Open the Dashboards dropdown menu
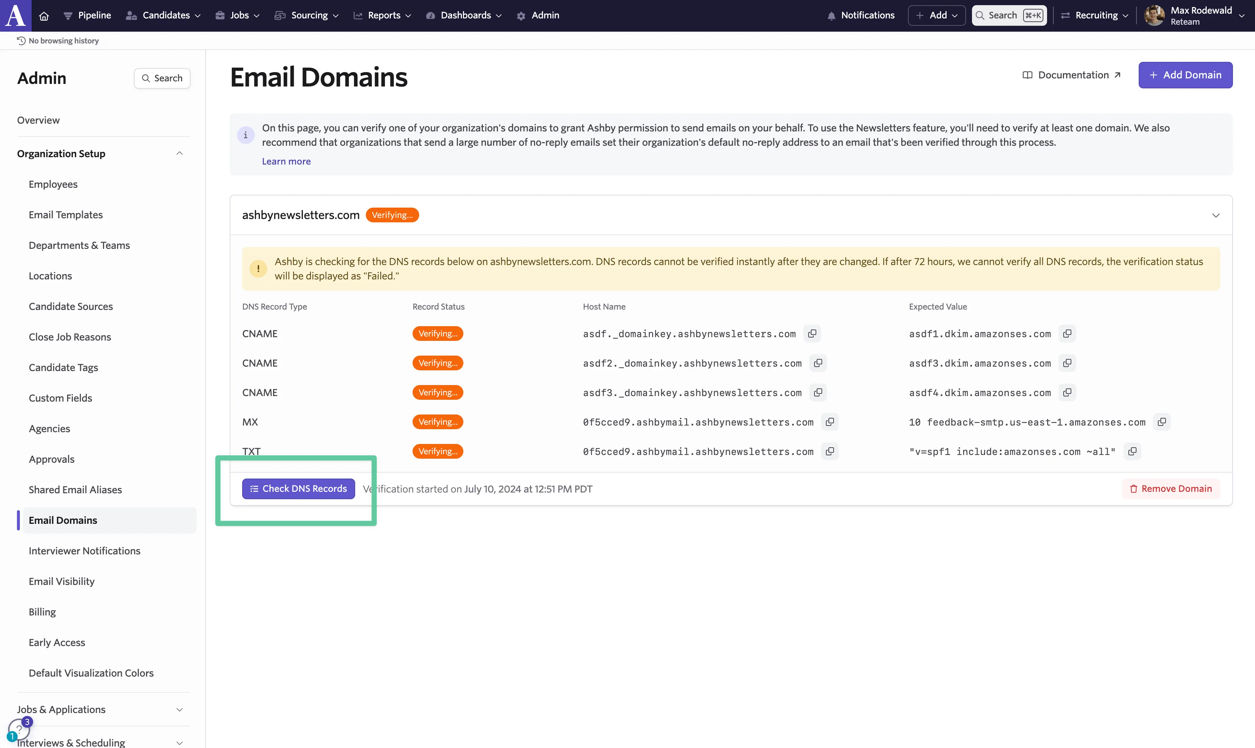 click(x=464, y=15)
